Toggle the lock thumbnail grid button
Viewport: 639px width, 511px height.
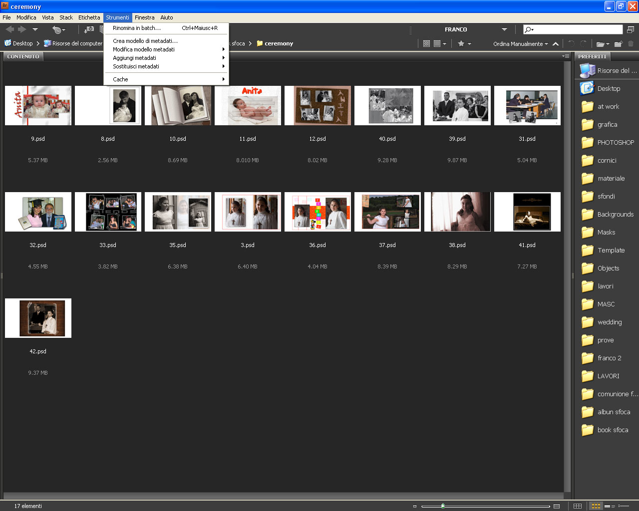[x=578, y=506]
